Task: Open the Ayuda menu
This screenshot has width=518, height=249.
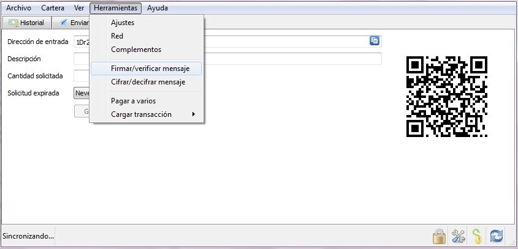Action: (x=158, y=8)
